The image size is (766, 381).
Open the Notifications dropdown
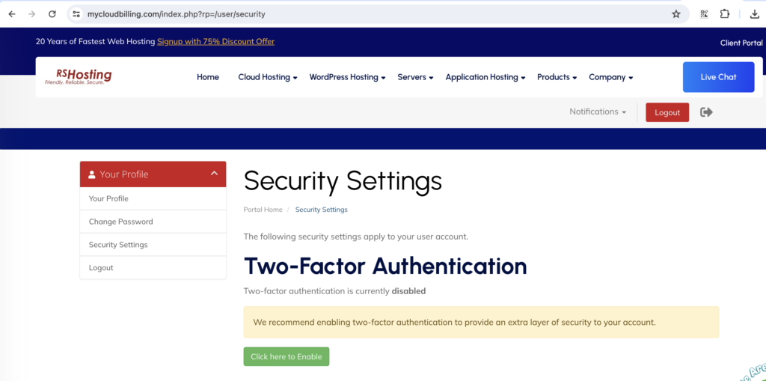point(598,112)
